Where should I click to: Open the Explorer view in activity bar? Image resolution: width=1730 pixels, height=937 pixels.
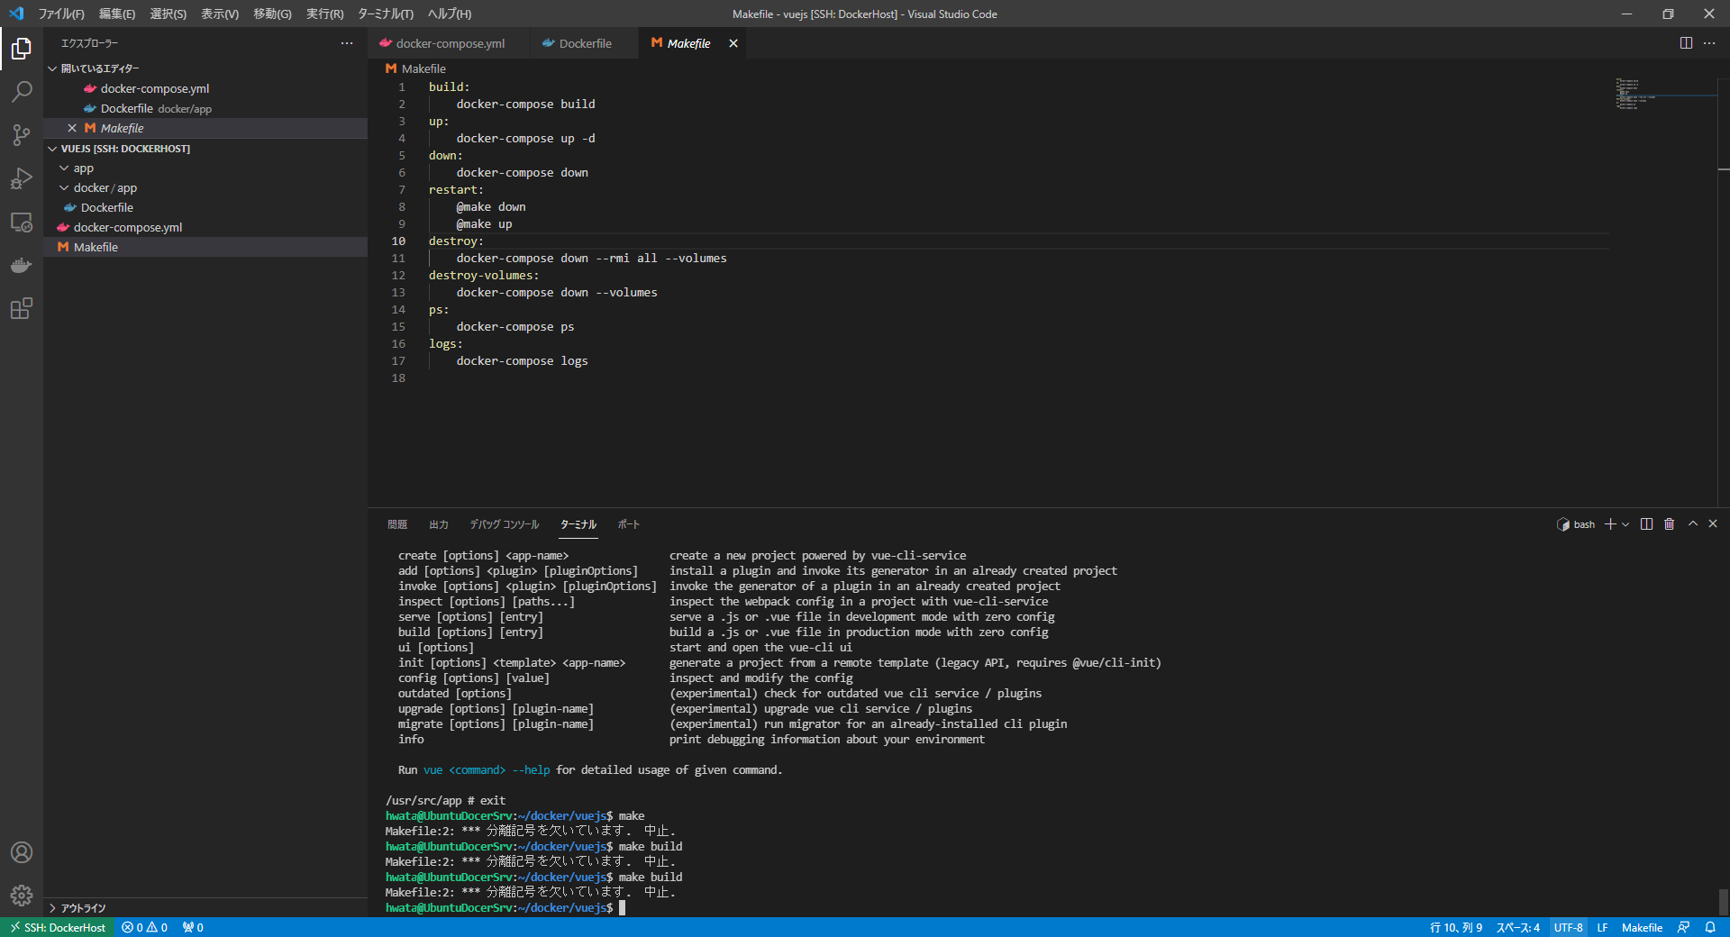(x=22, y=49)
